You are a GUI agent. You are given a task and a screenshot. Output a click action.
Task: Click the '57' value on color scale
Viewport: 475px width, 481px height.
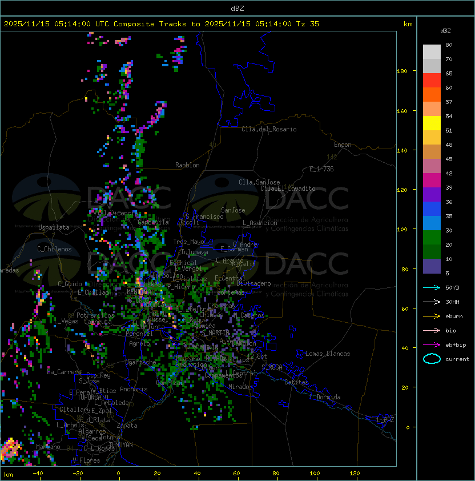(x=449, y=102)
